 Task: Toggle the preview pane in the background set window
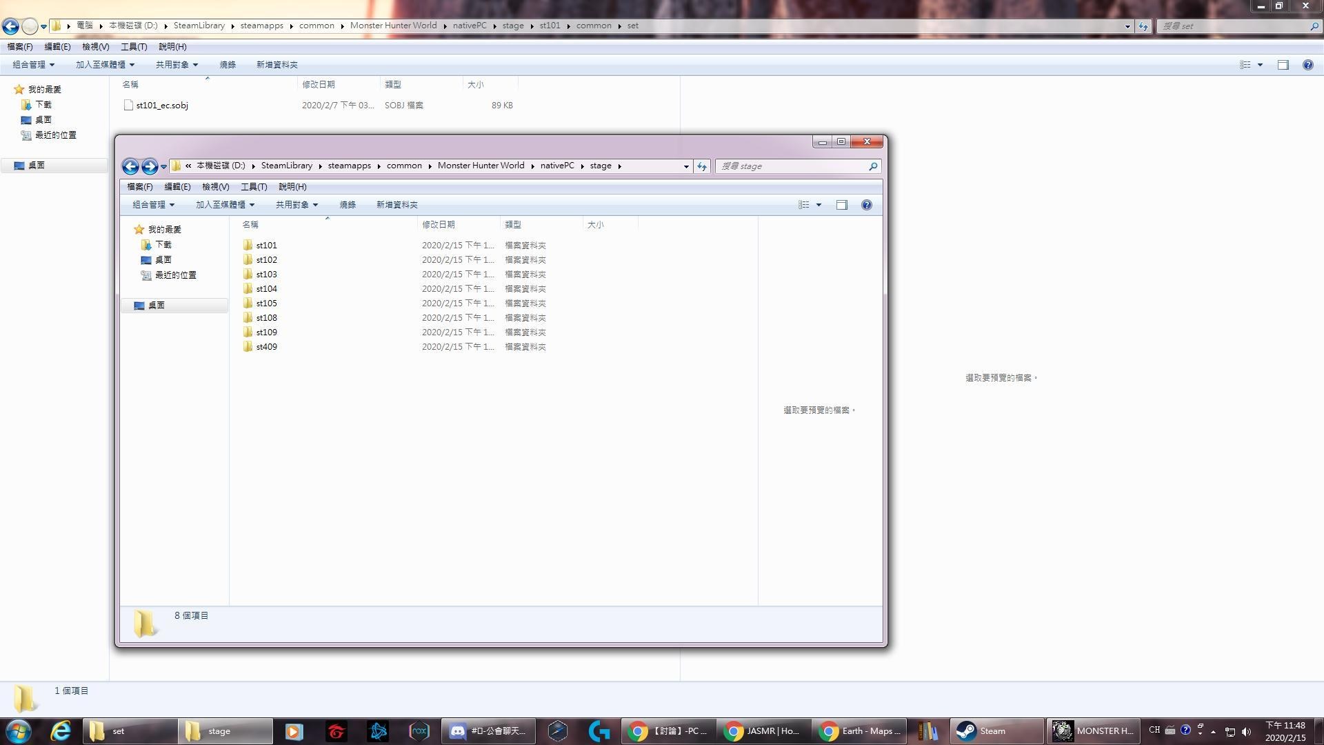pyautogui.click(x=1283, y=65)
